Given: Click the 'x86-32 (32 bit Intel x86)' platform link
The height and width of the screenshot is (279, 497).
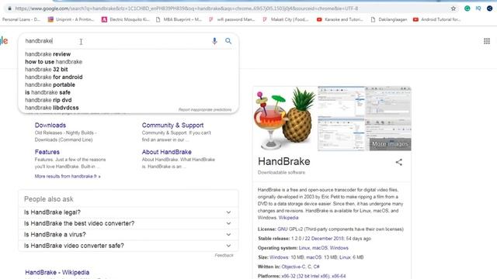Looking at the screenshot, I should tap(305, 276).
